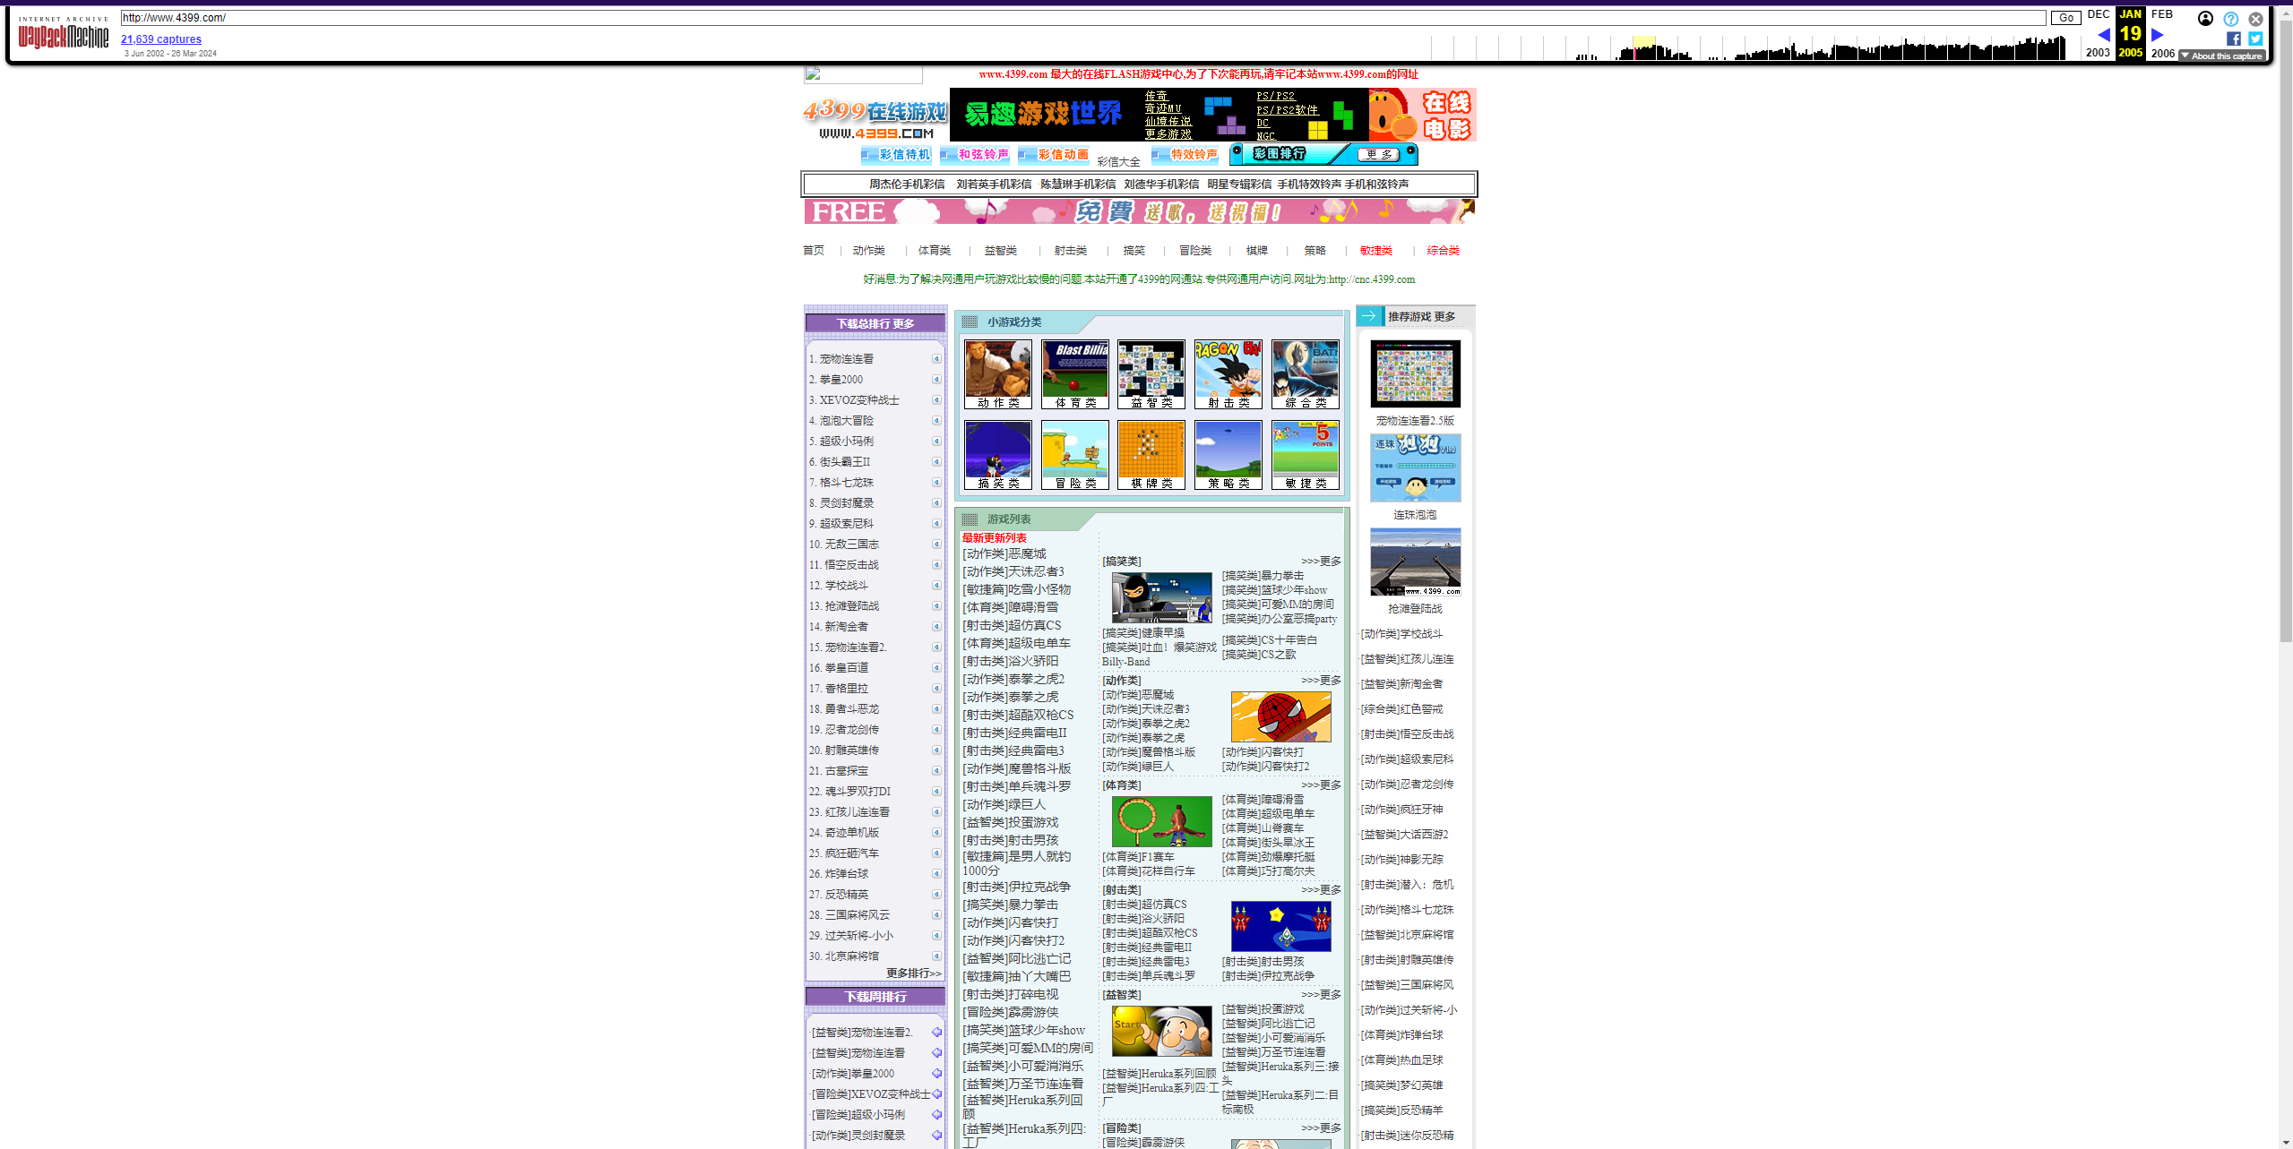Open the 更多排行>> link

[914, 973]
